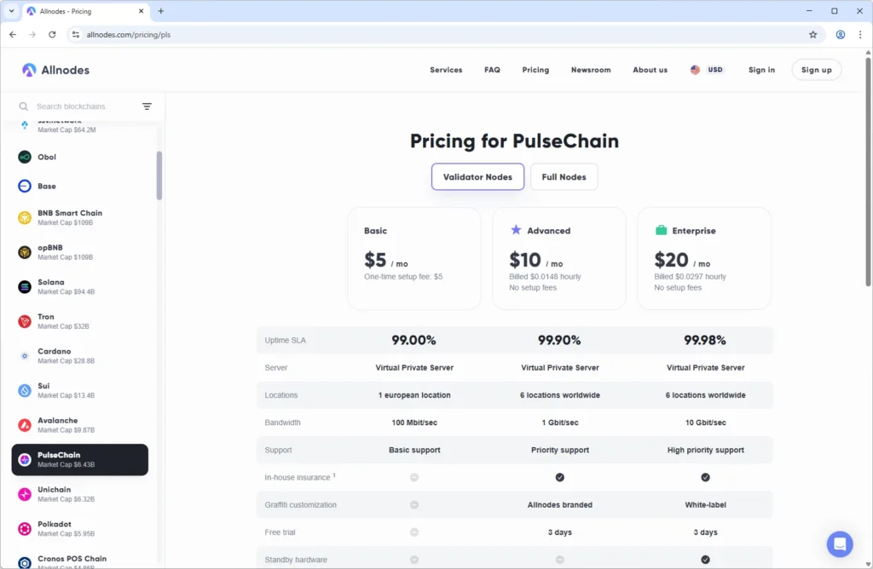
Task: Switch to Validator Nodes tab
Action: click(x=477, y=177)
